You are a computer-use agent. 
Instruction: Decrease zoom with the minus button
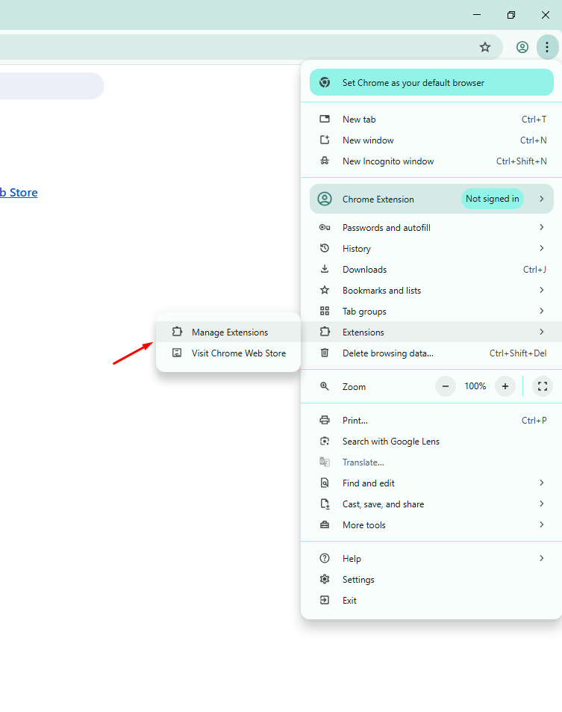coord(446,386)
